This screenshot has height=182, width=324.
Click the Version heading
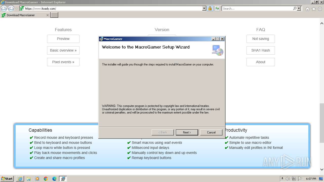click(162, 30)
